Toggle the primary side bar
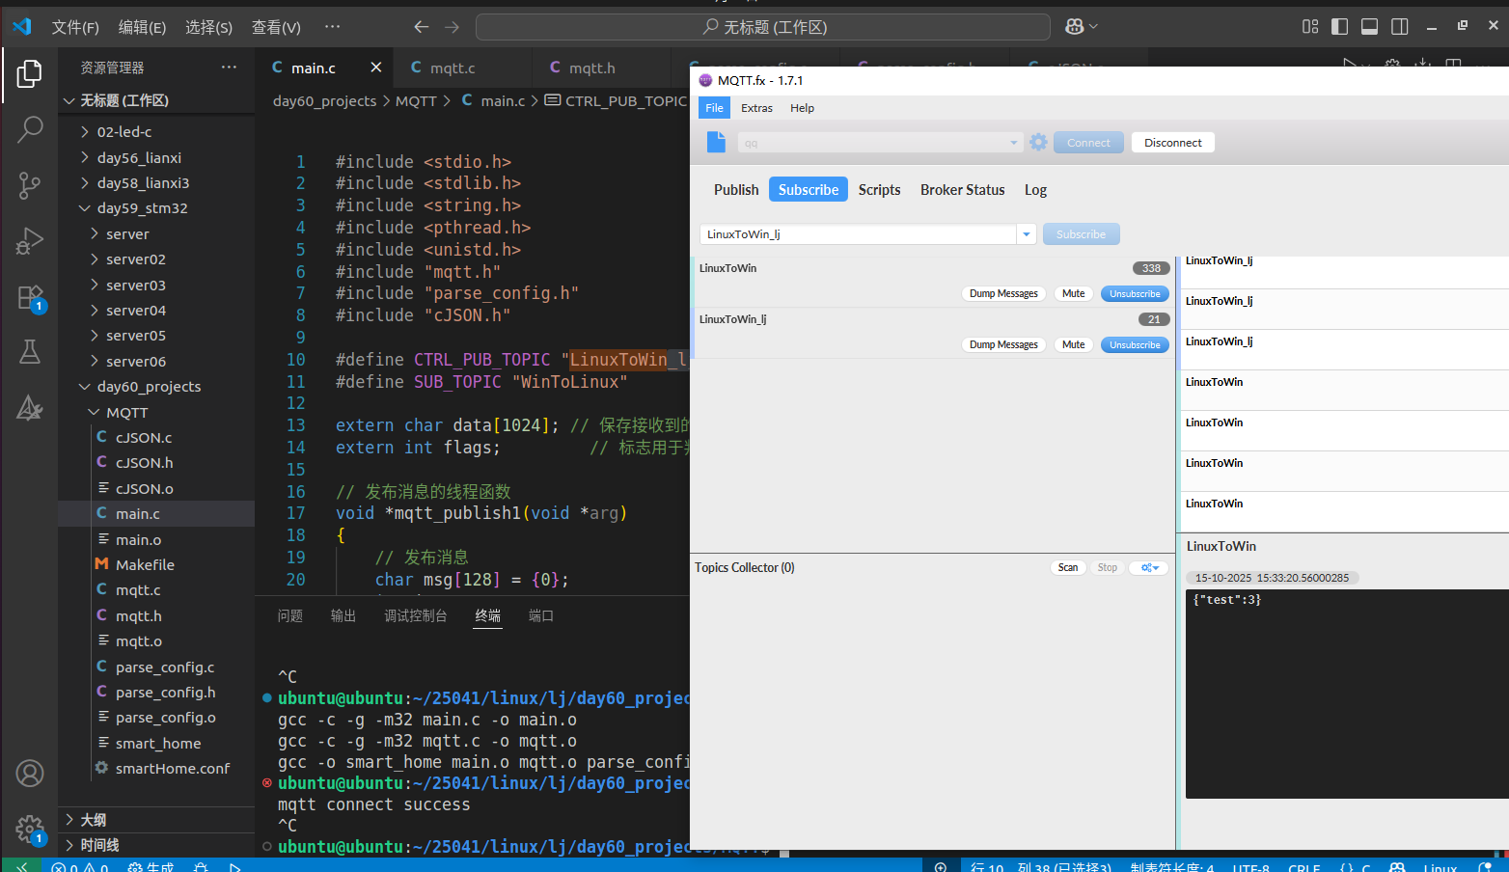Screen dimensions: 1509x872 point(1339,27)
